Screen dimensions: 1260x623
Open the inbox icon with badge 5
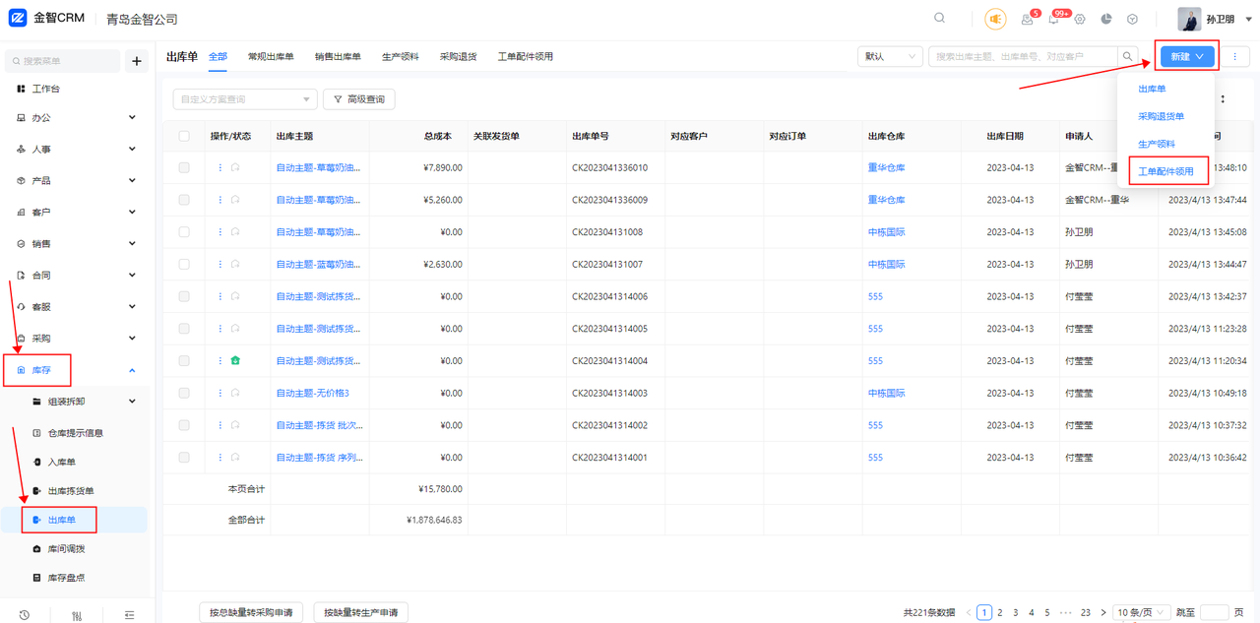point(1027,19)
